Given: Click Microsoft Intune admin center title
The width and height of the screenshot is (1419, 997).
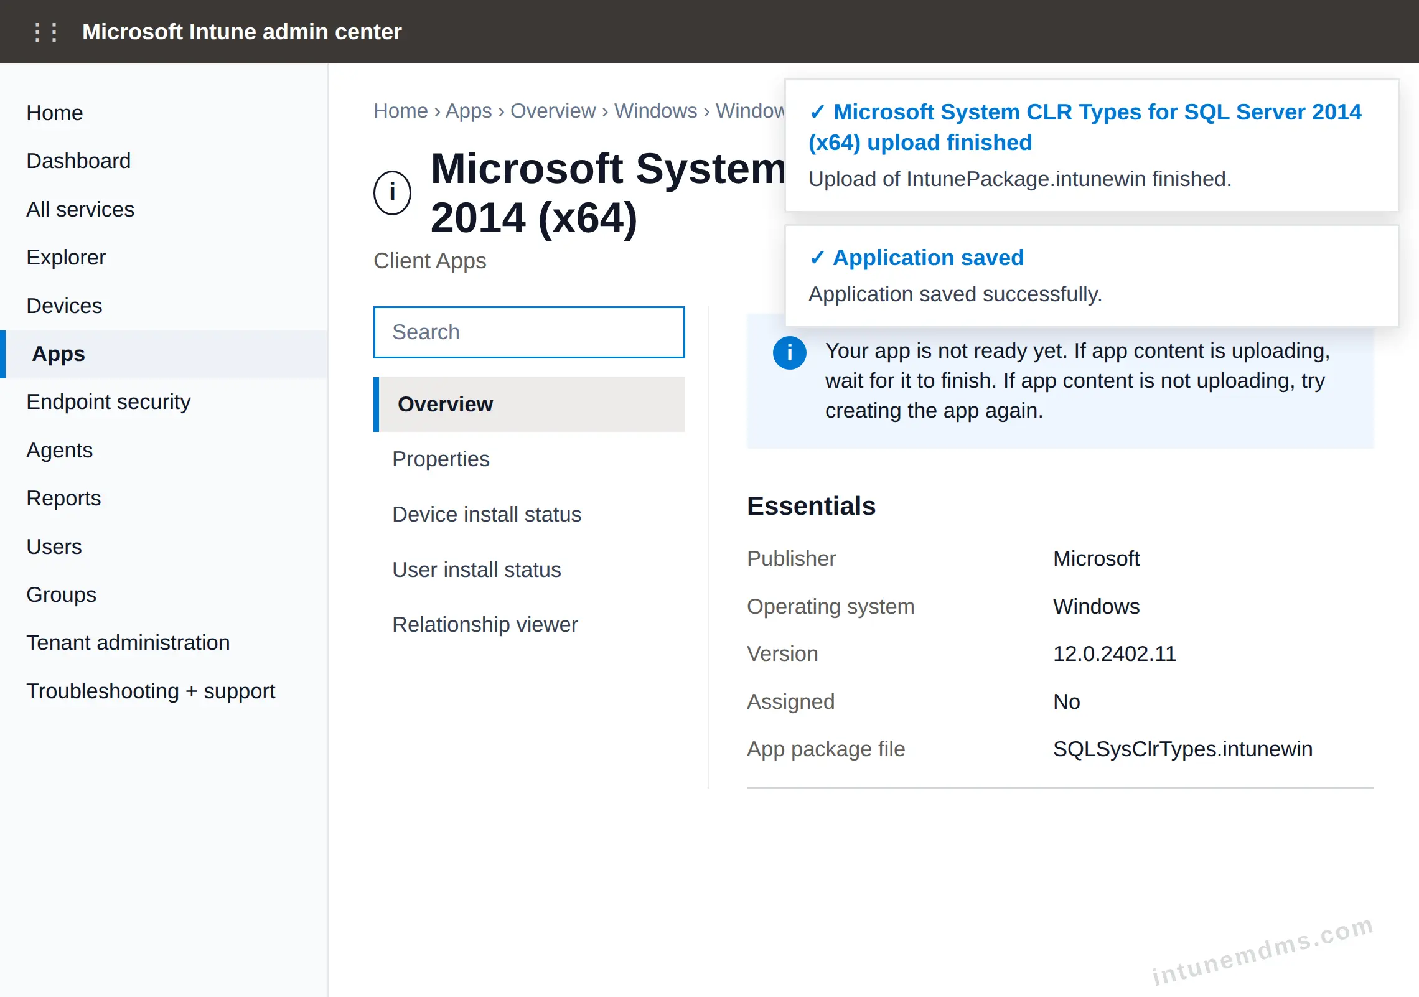Looking at the screenshot, I should pyautogui.click(x=242, y=32).
